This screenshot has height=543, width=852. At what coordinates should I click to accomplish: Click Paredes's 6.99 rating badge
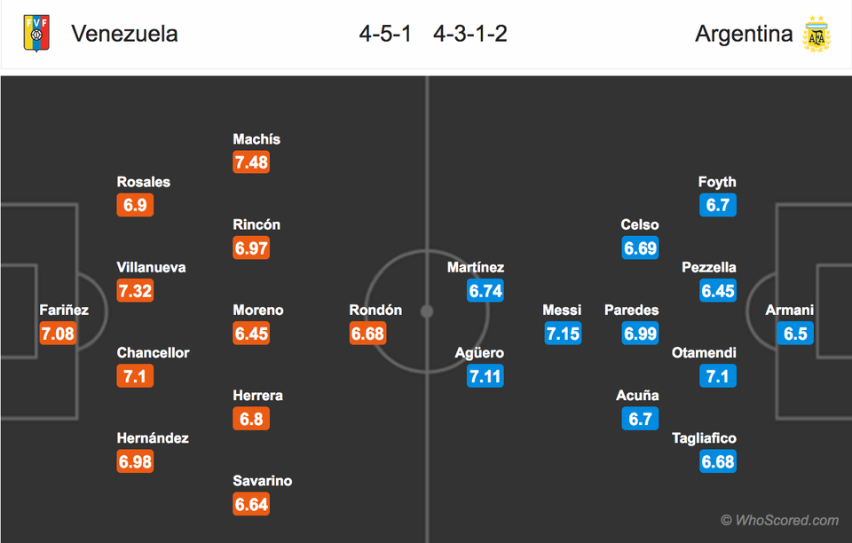point(640,334)
